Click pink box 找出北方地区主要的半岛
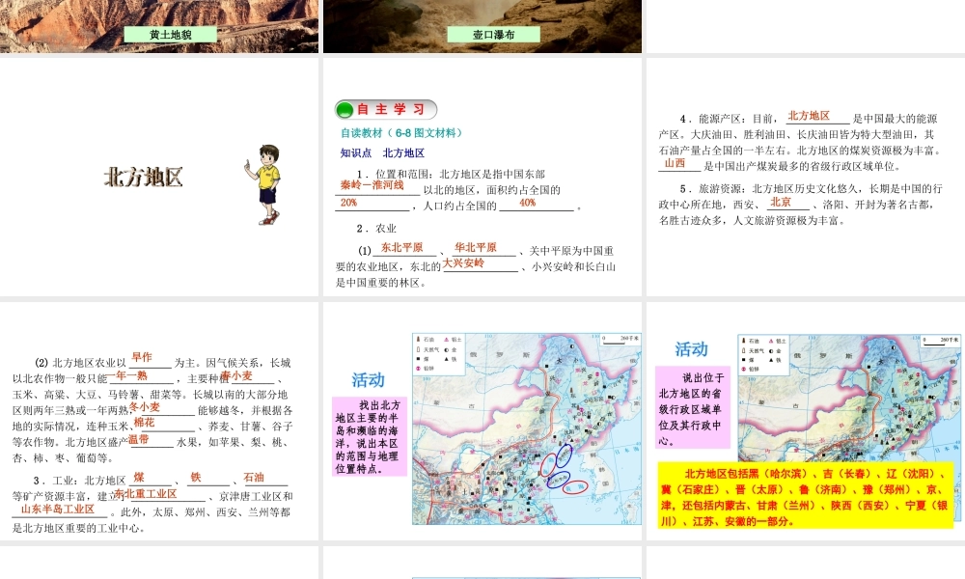Viewport: 965px width, 579px height. (x=370, y=437)
